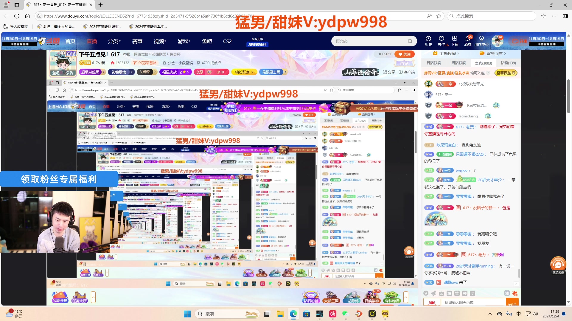The height and width of the screenshot is (321, 572).
Task: Click the emoji smiley icon in chat toolbar
Action: 426,293
